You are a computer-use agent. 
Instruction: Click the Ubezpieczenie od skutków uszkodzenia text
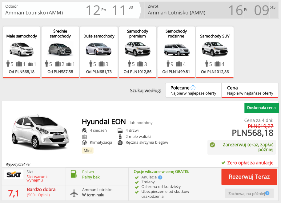click(x=165, y=194)
